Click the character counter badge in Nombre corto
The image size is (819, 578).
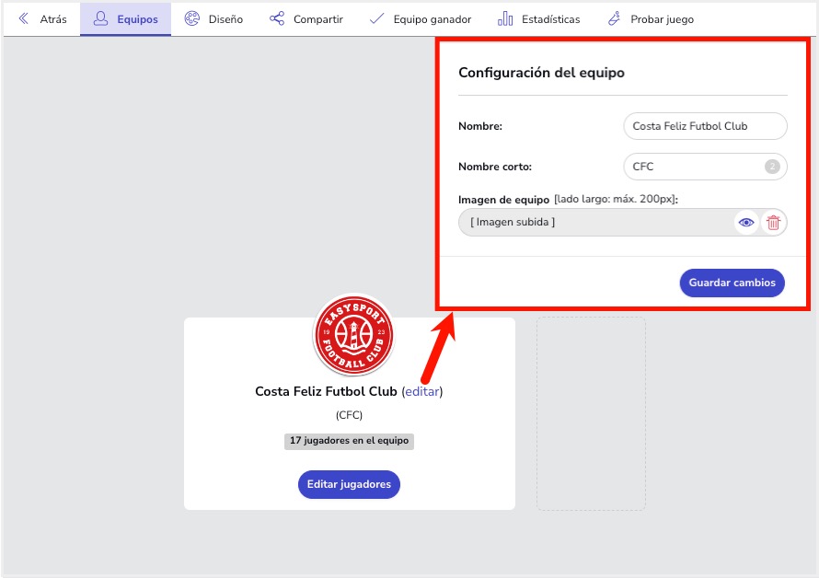click(x=772, y=167)
